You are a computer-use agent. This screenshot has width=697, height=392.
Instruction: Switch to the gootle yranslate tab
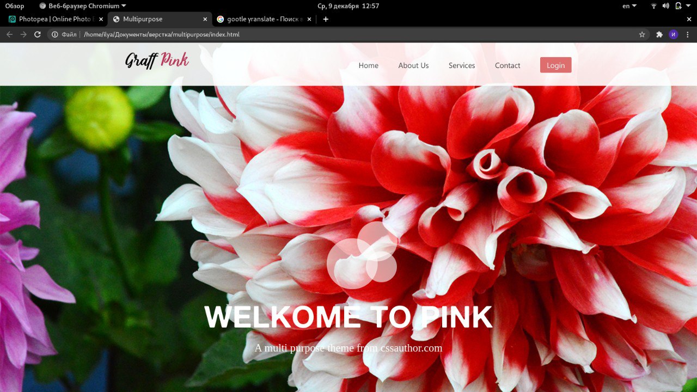[264, 19]
